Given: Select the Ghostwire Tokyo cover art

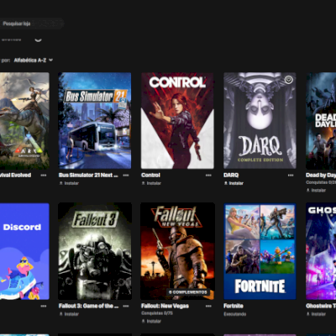Looking at the screenshot, I should click(321, 251).
